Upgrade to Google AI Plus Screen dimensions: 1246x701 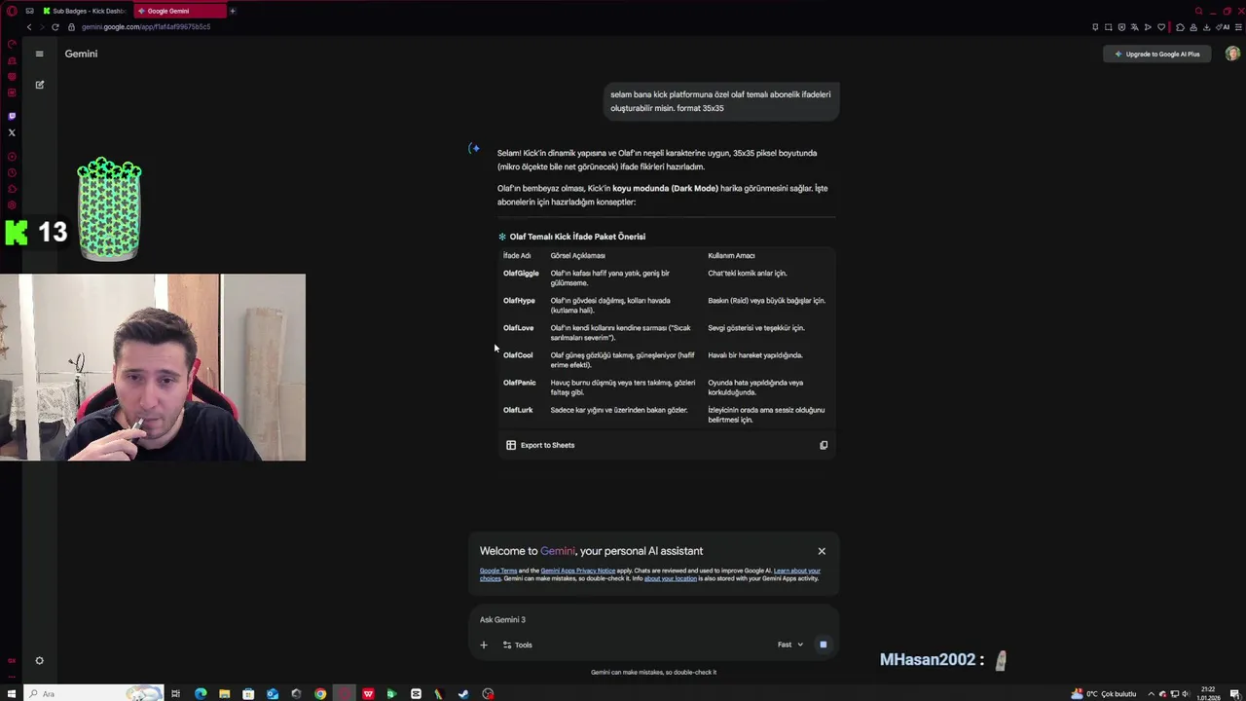tap(1157, 54)
